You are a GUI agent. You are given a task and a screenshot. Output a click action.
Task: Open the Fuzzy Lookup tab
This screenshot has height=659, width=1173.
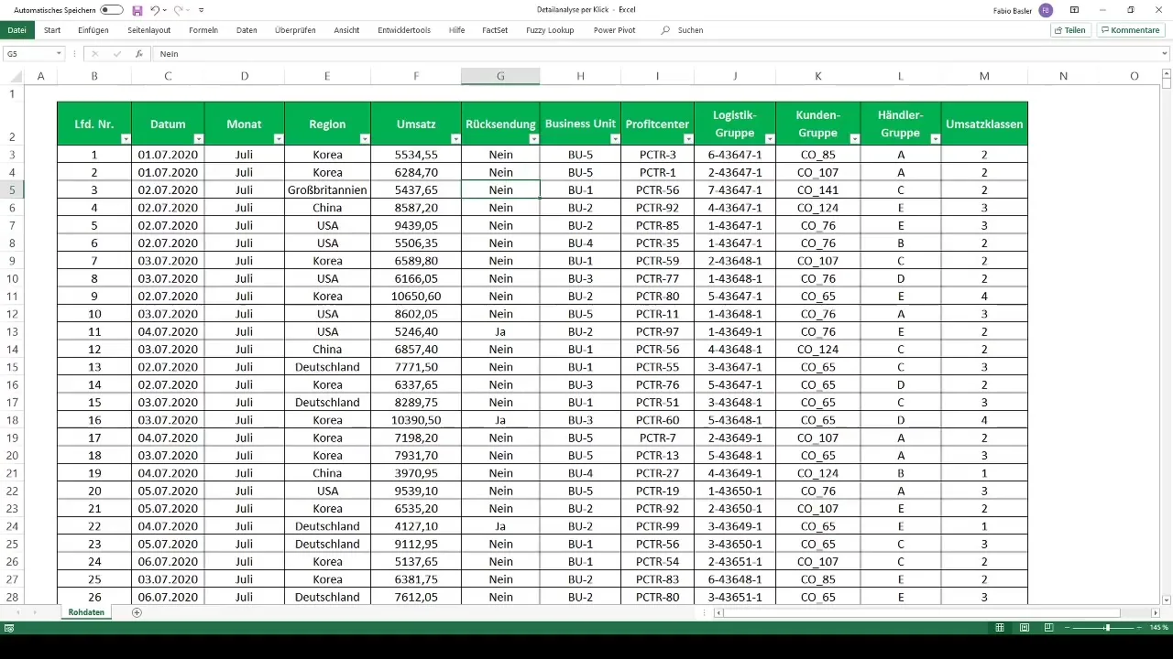point(551,30)
